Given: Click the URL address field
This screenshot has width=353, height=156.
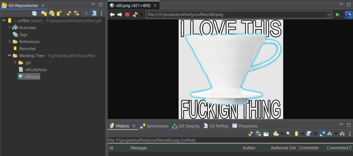Looking at the screenshot, I should pos(236,15).
